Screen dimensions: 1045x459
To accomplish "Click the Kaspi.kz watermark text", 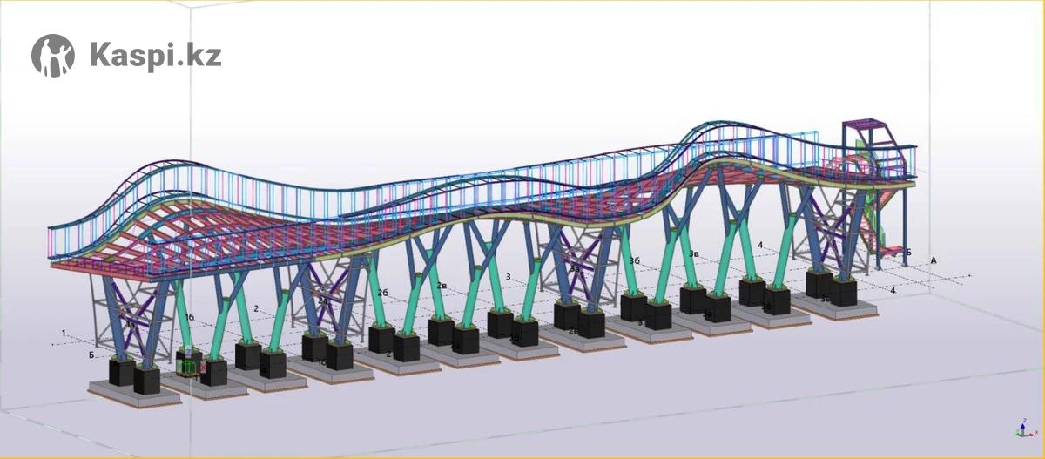I will coord(155,56).
